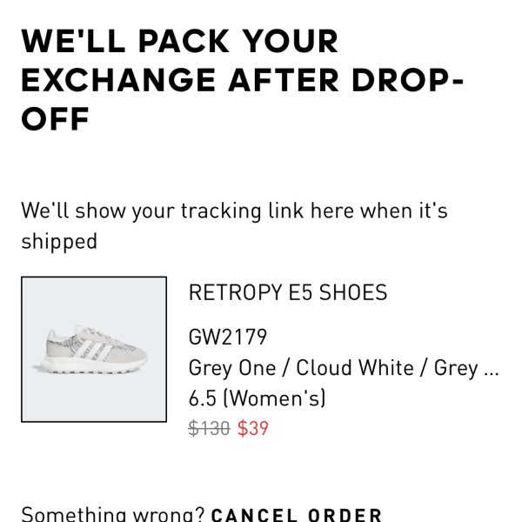This screenshot has width=522, height=522.
Task: Click the red $39 sale price
Action: point(253,428)
